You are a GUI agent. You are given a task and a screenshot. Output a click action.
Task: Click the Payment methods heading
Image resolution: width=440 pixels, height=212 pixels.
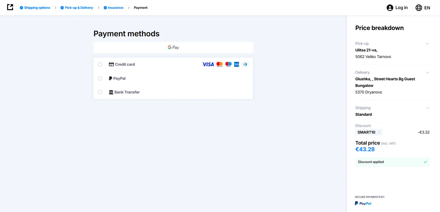pyautogui.click(x=126, y=34)
